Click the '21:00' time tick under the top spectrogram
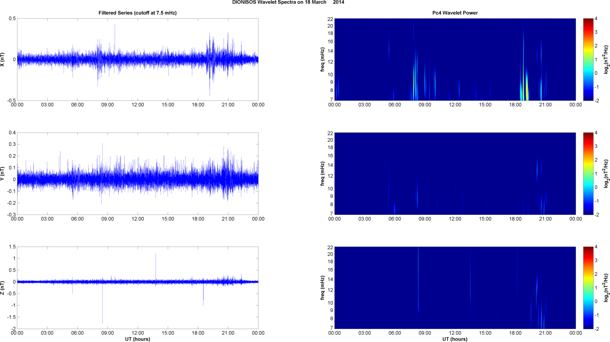This screenshot has height=342, width=610. (x=545, y=105)
